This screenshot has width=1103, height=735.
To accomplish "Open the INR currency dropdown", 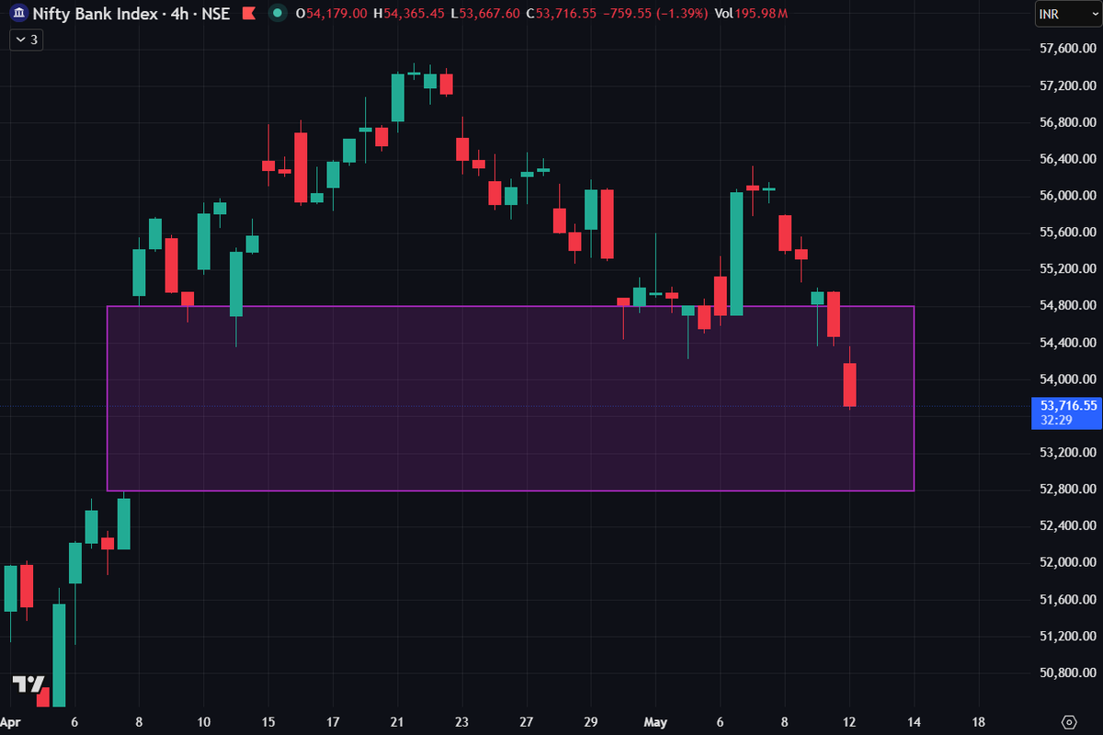I will pos(1066,14).
